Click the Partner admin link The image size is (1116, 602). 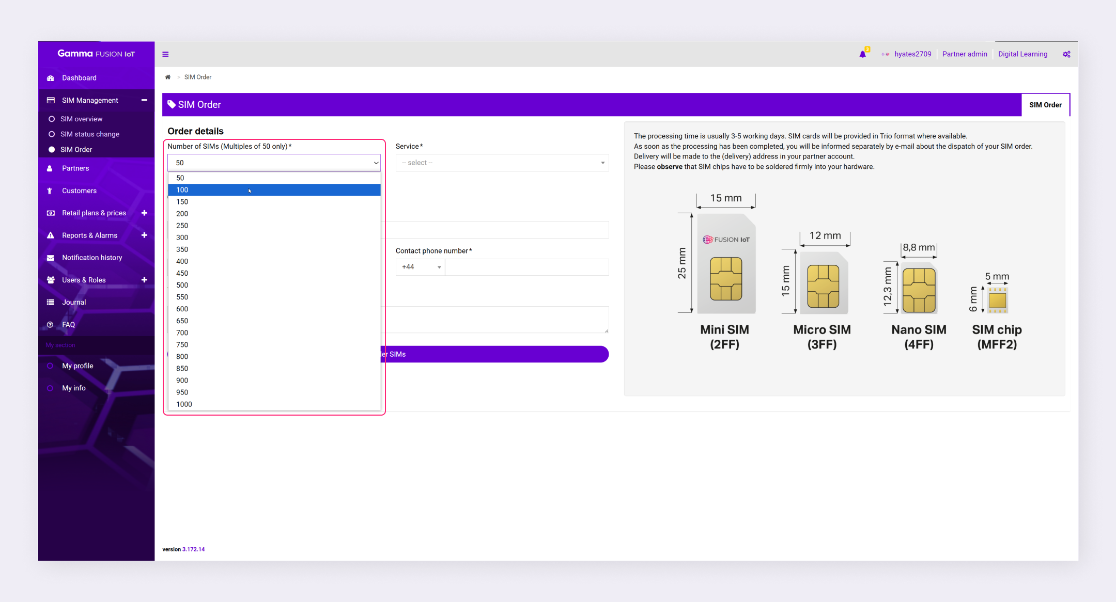click(965, 54)
